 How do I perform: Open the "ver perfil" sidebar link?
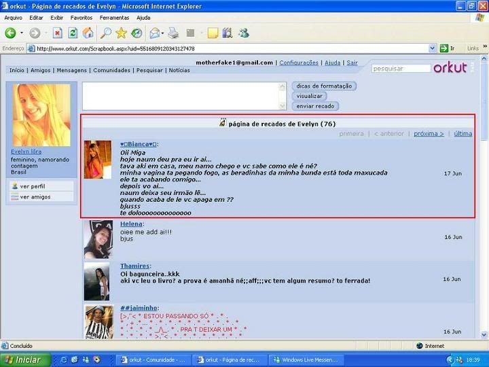click(33, 186)
